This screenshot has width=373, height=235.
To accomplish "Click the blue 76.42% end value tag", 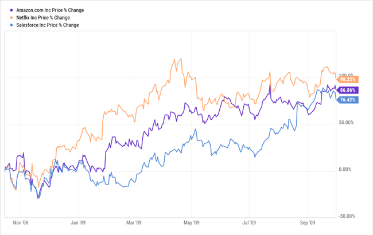I will [348, 100].
